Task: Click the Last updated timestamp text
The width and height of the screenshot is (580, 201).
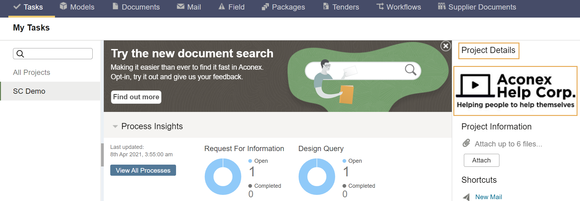Action: point(141,151)
